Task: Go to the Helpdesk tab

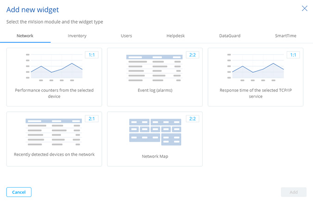Action: [175, 36]
